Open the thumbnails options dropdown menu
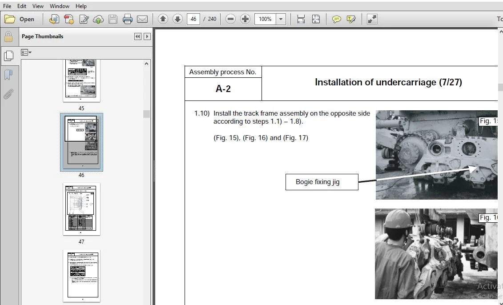This screenshot has height=305, width=503. tap(26, 52)
